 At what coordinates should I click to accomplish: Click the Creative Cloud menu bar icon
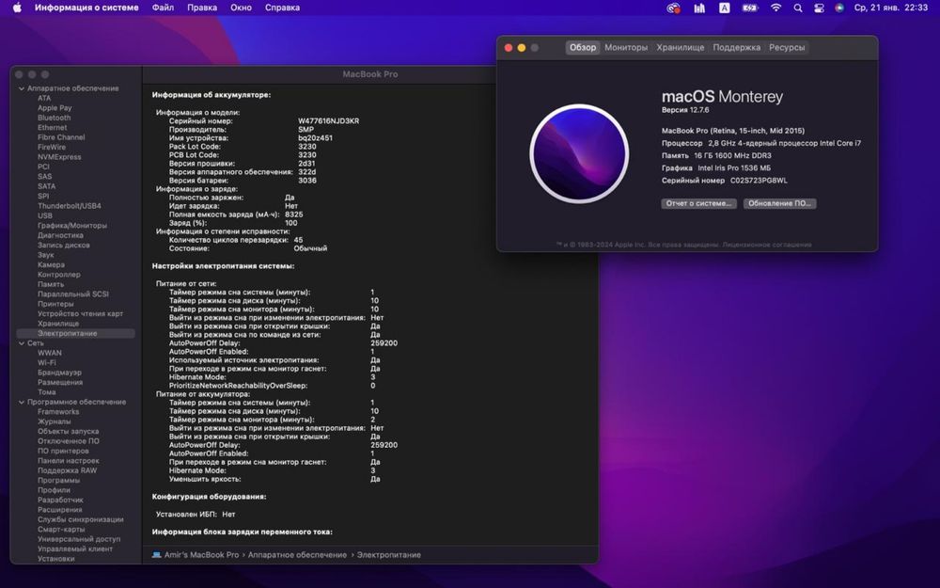(674, 8)
